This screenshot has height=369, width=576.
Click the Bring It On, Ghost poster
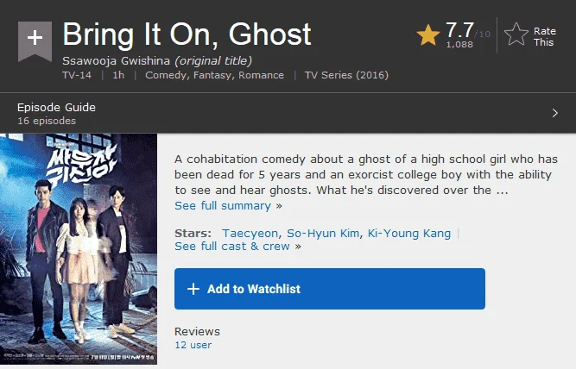[79, 249]
